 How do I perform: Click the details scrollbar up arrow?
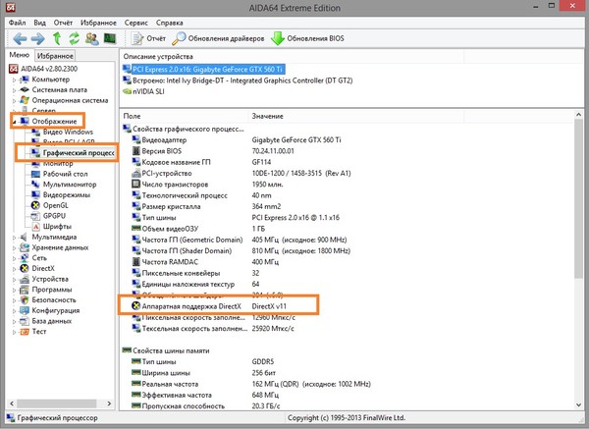579,114
